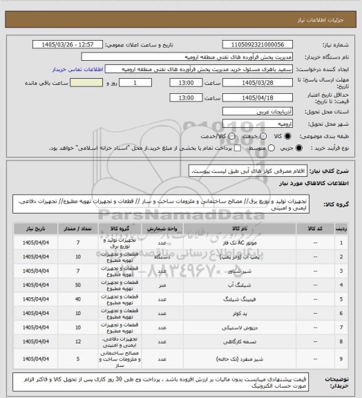Select the شیر منفرد (تک حالته) item
The image size is (362, 398).
pyautogui.click(x=240, y=359)
